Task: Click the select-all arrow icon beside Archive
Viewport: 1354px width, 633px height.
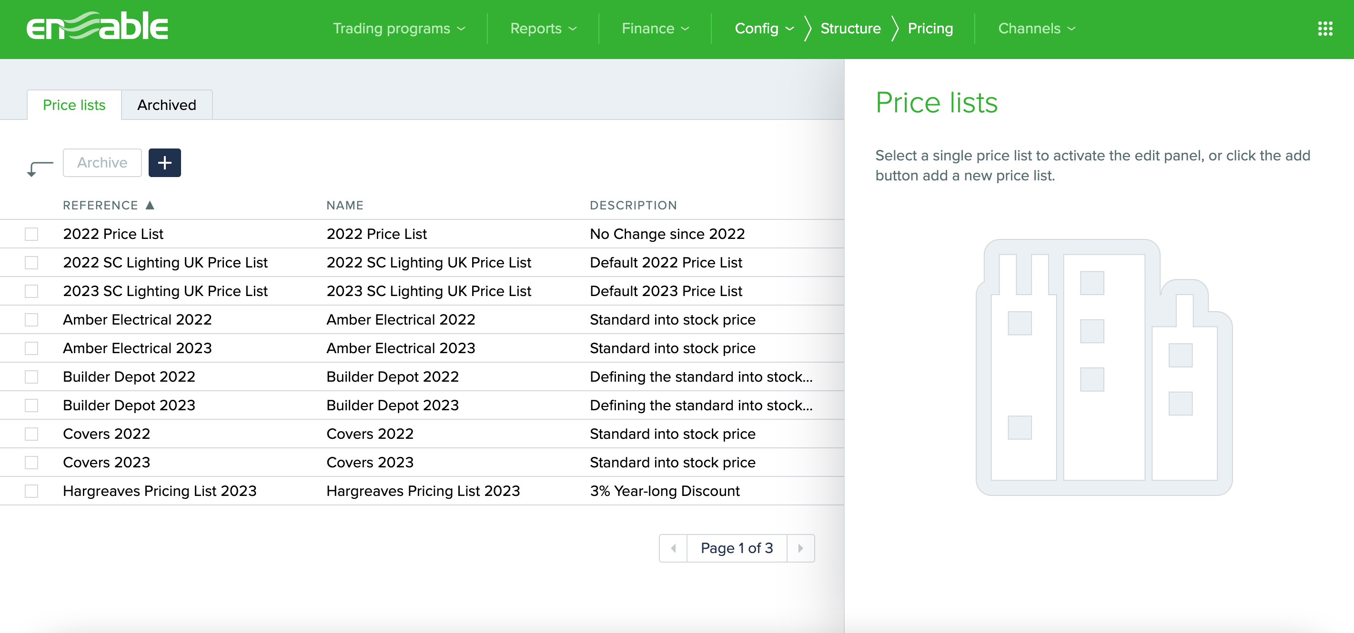Action: tap(40, 168)
